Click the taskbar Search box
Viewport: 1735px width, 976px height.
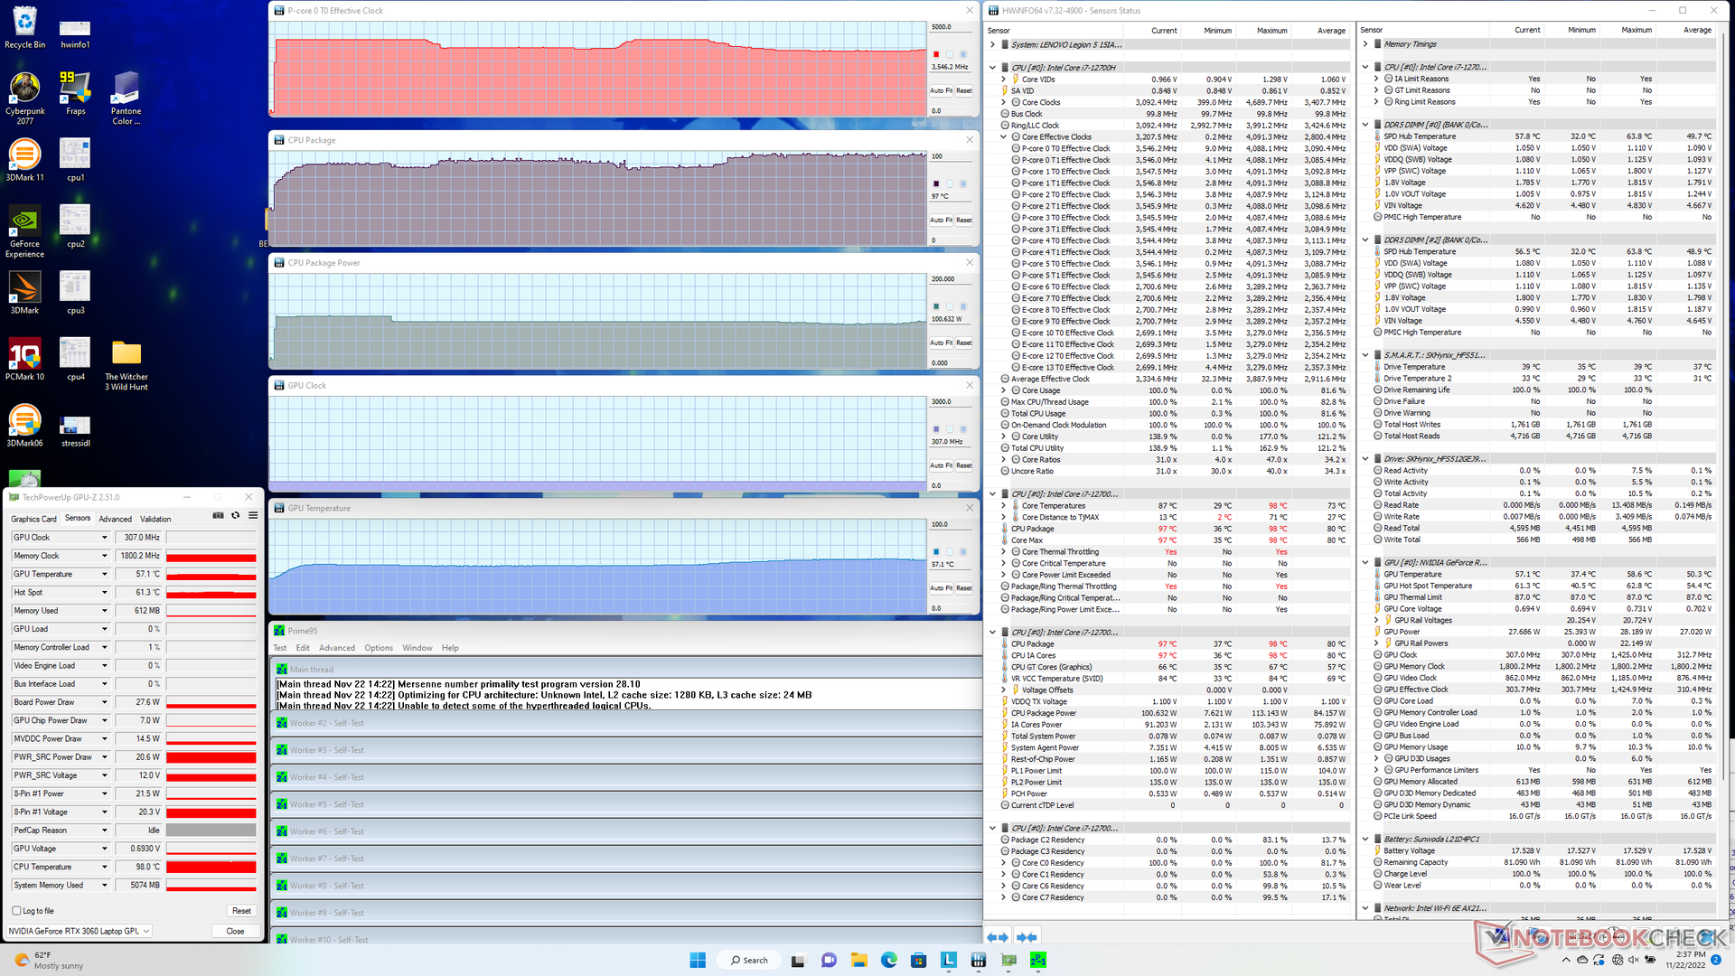tap(748, 960)
